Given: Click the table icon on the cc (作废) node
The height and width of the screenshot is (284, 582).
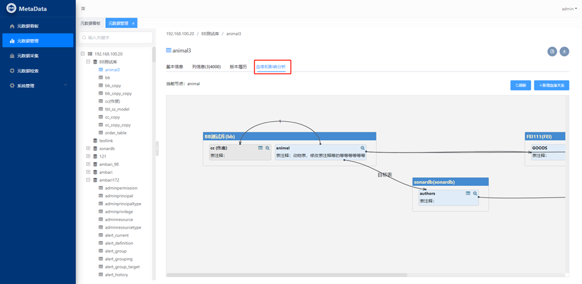Looking at the screenshot, I should [x=261, y=148].
